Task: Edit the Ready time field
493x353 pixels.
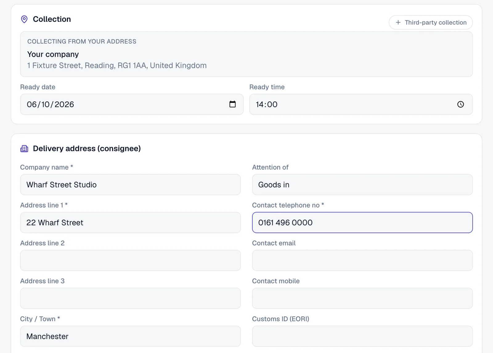Action: [x=361, y=104]
